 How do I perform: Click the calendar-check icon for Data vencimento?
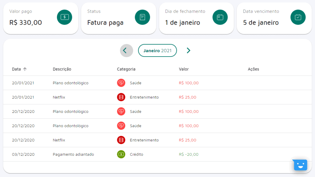298,17
